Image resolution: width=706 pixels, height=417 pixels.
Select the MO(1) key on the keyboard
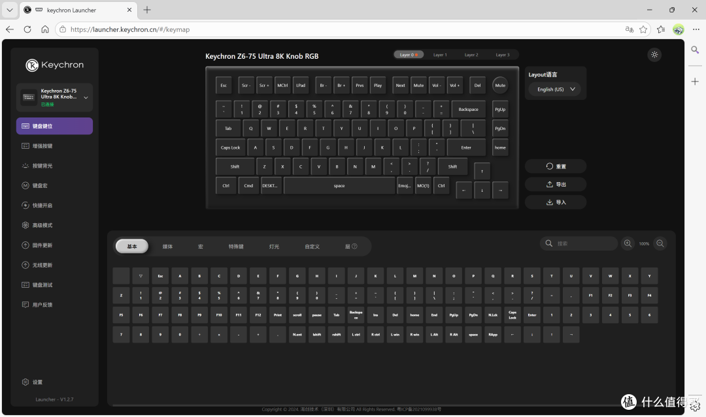[x=423, y=185]
